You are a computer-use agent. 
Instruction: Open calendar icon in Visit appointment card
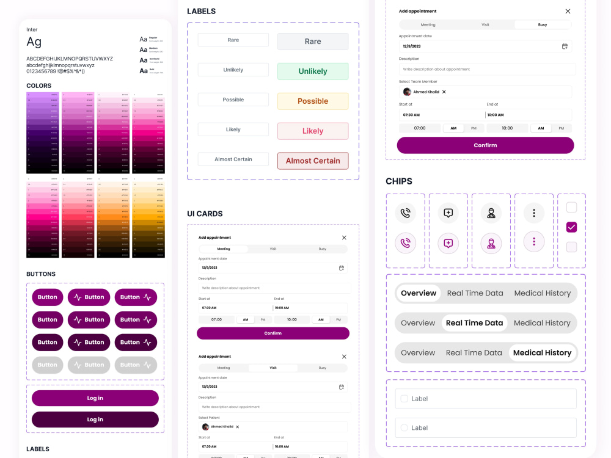pos(342,387)
